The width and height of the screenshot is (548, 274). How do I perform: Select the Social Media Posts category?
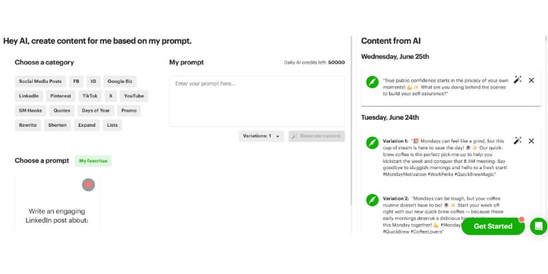40,81
